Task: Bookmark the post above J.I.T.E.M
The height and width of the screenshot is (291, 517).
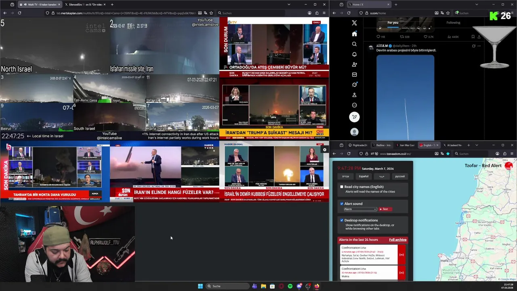Action: click(x=473, y=37)
